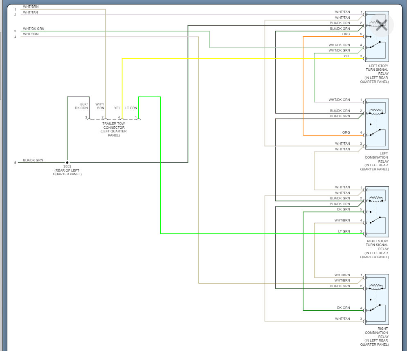Click WHT/TAN label at right combination relay pin 3
Image resolution: width=407 pixels, height=351 pixels.
pos(342,319)
